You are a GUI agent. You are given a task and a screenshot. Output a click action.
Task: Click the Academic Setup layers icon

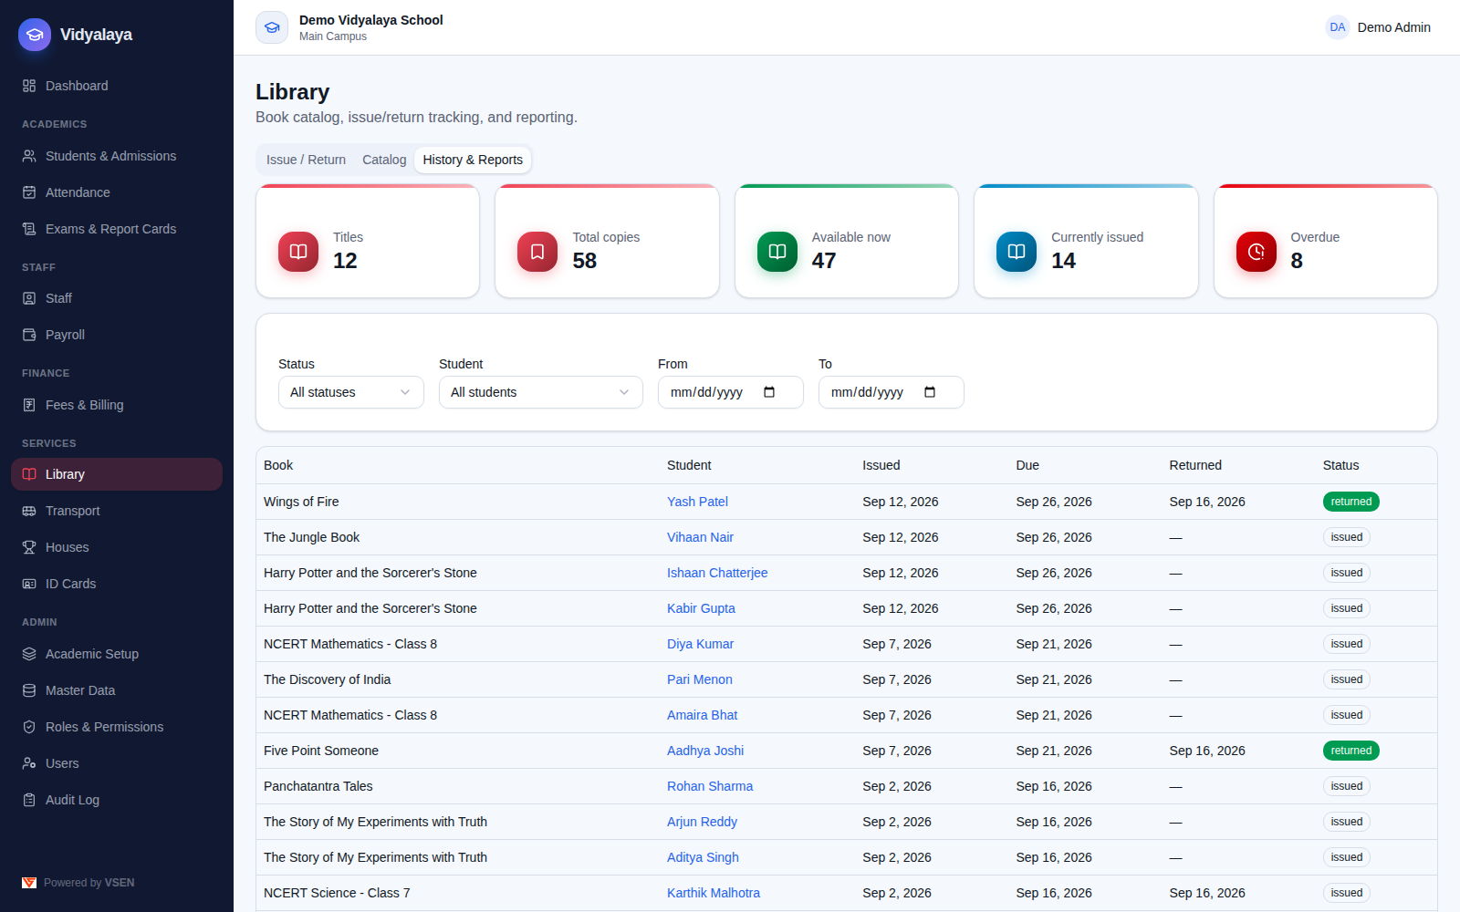[29, 654]
